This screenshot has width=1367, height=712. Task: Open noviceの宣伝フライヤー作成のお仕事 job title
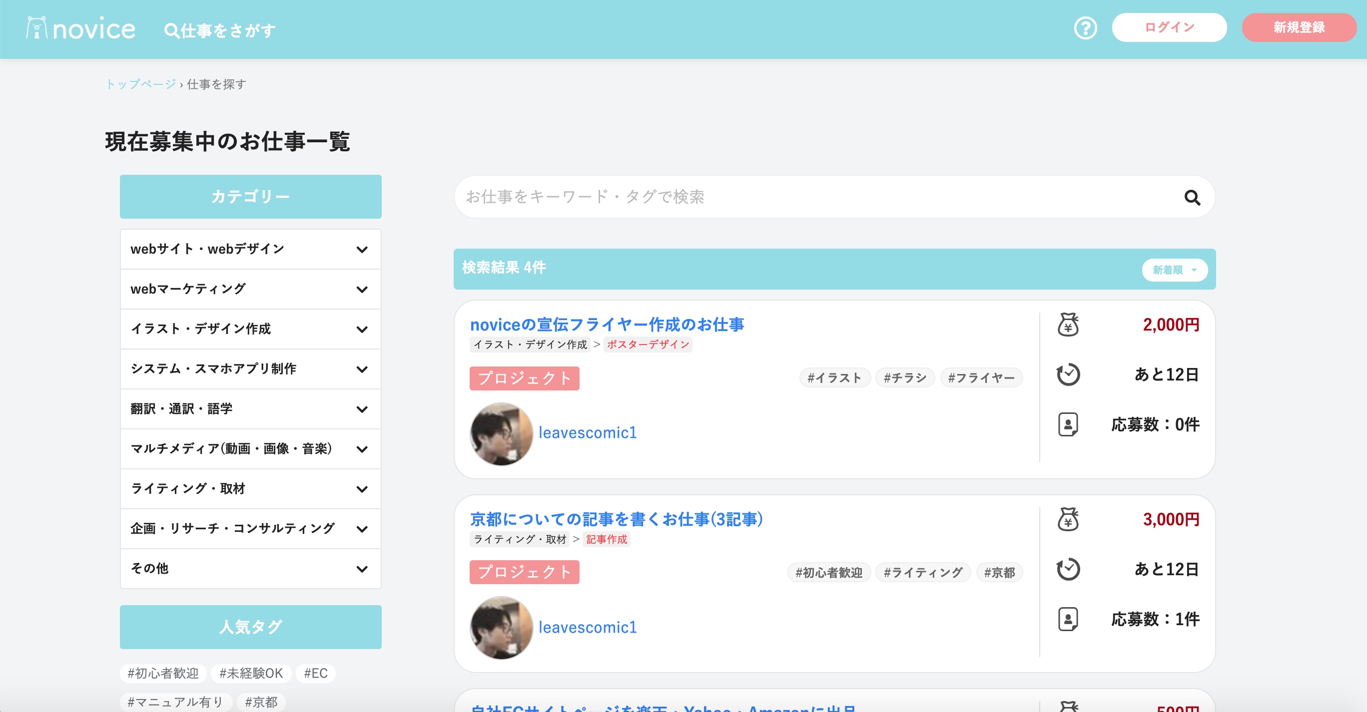tap(607, 325)
